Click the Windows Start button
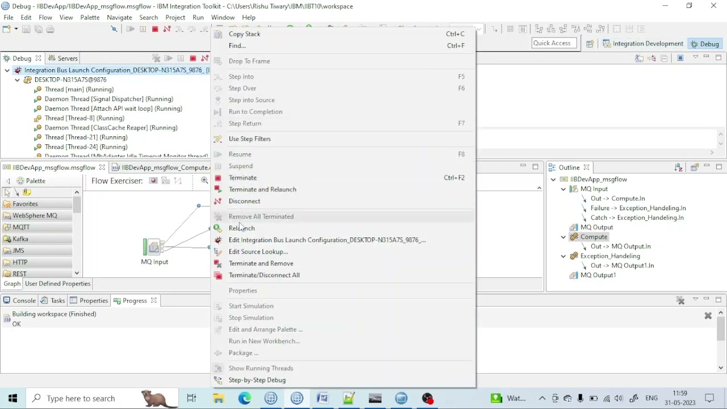Screen dimensions: 727x409 click(x=12, y=398)
